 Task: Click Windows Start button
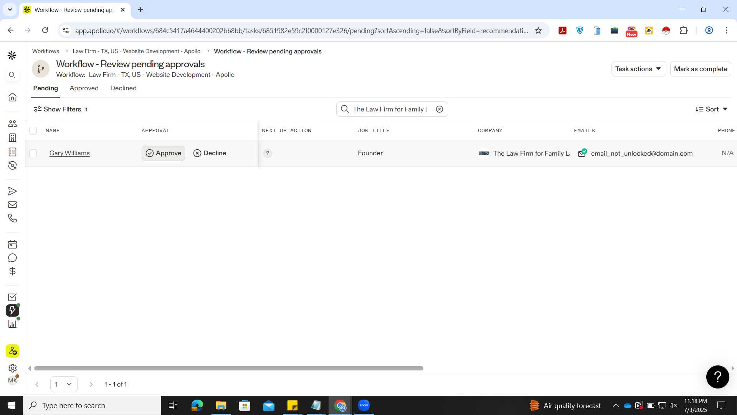12,405
